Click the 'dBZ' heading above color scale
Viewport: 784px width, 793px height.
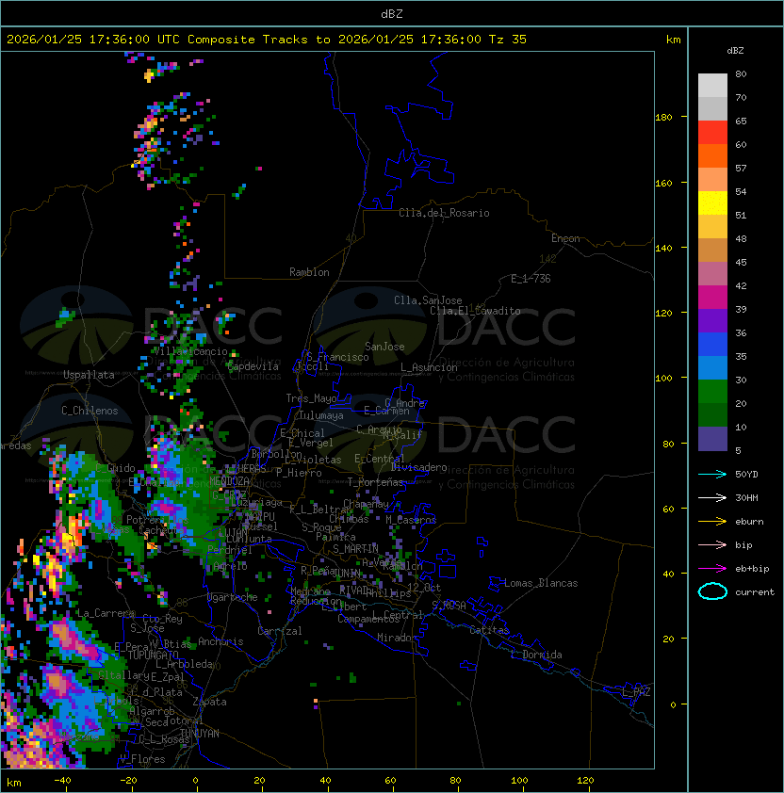pos(735,51)
